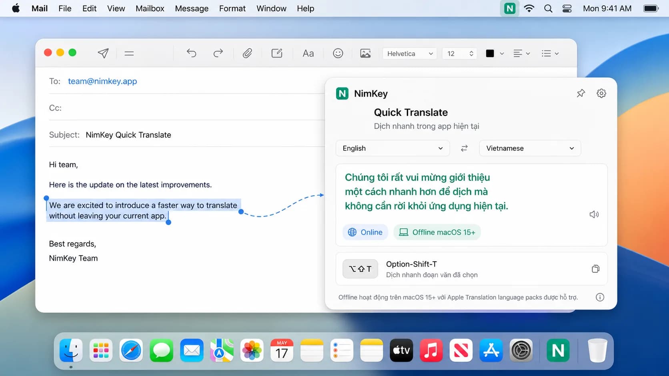Image resolution: width=669 pixels, height=376 pixels.
Task: Click the 'Hi team,' line
Action: point(64,165)
